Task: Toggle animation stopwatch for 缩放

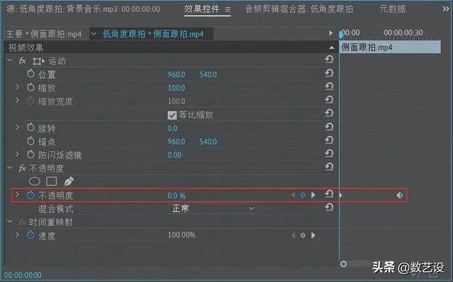Action: [x=30, y=87]
